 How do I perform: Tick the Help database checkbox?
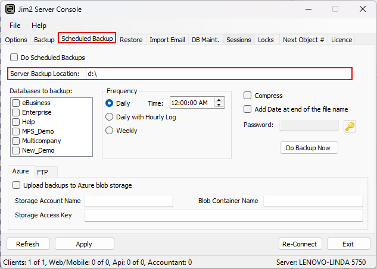click(x=16, y=122)
